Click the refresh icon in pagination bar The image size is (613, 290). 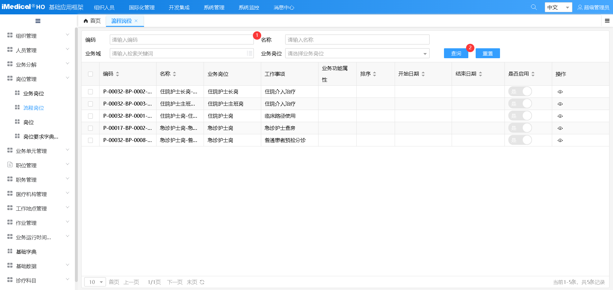tap(202, 282)
